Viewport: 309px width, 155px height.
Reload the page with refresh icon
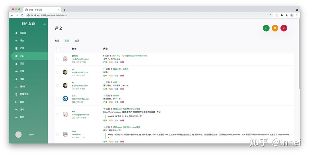(x=22, y=15)
